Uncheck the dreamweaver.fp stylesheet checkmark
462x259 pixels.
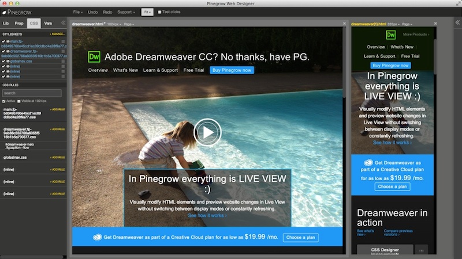click(x=3, y=51)
